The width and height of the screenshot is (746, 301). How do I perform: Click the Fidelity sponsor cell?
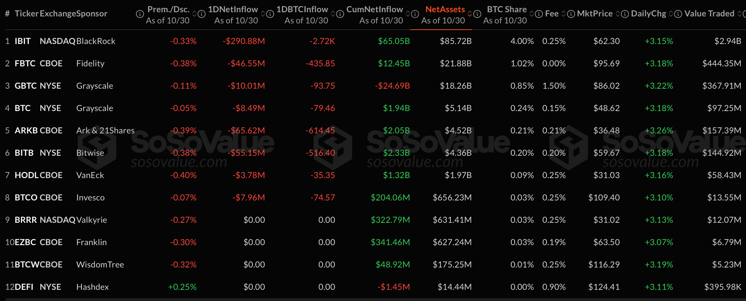point(90,64)
